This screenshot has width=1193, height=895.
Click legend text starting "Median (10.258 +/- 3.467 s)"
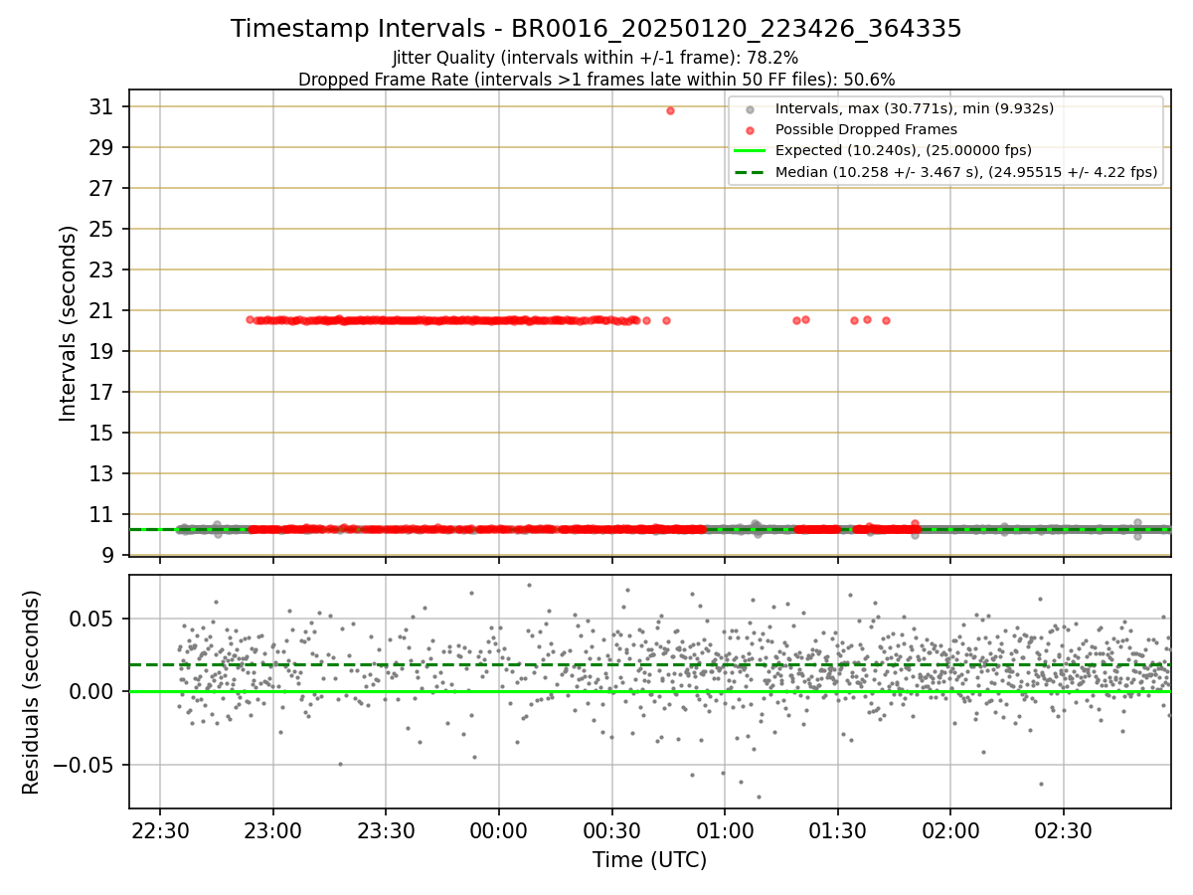click(x=966, y=172)
